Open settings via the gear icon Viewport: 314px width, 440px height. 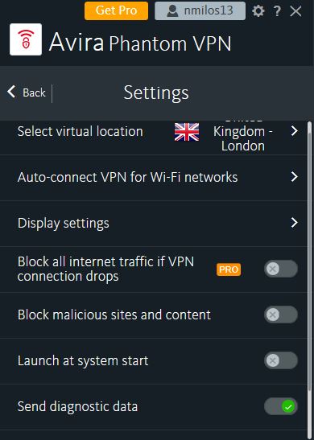(258, 11)
